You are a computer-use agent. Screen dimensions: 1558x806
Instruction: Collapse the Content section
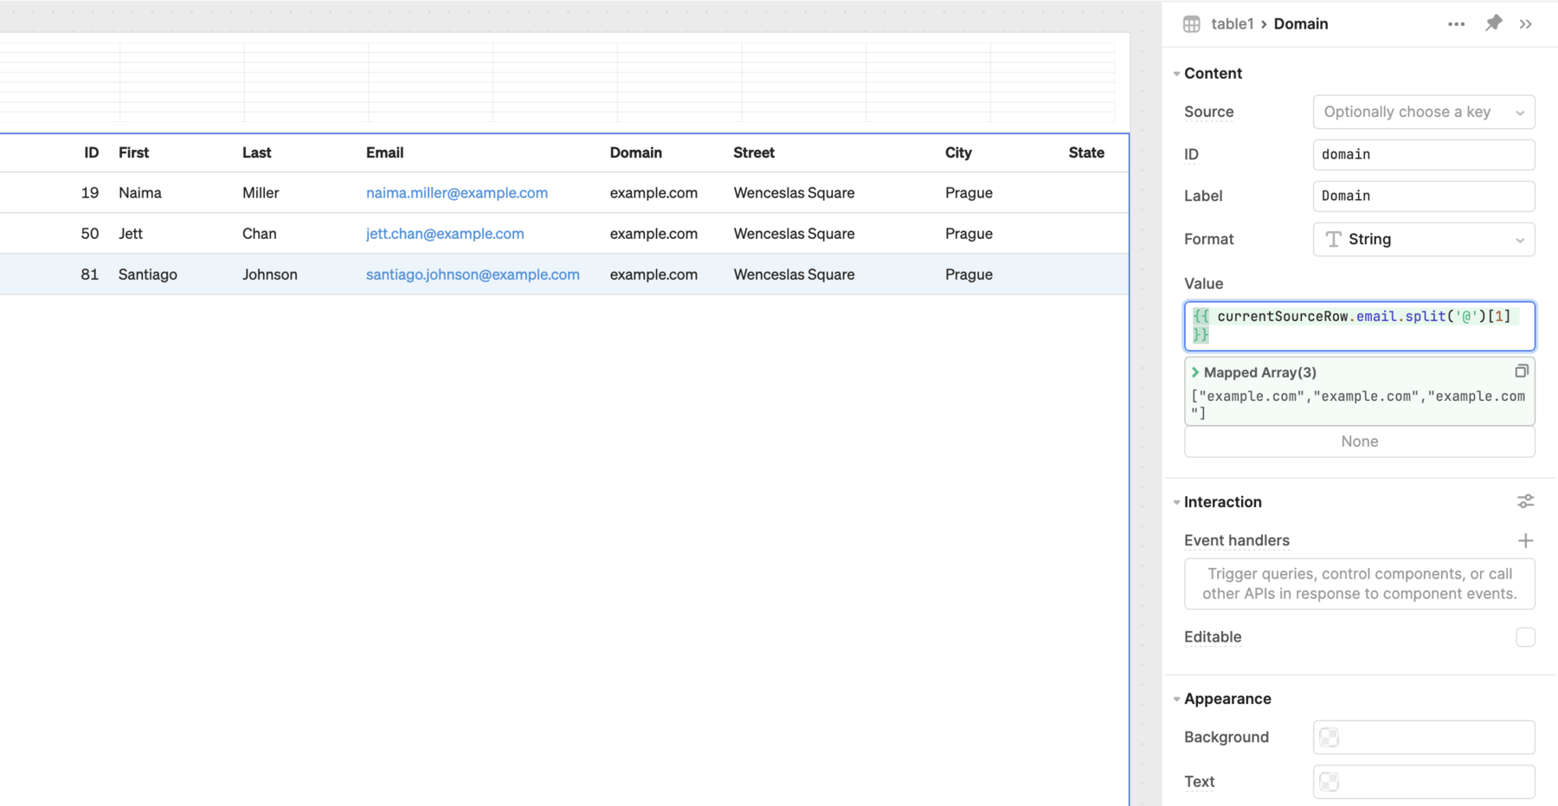(x=1176, y=74)
